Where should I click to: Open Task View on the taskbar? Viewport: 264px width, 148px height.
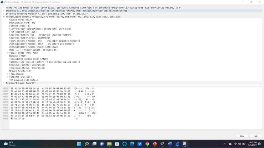pos(94,144)
